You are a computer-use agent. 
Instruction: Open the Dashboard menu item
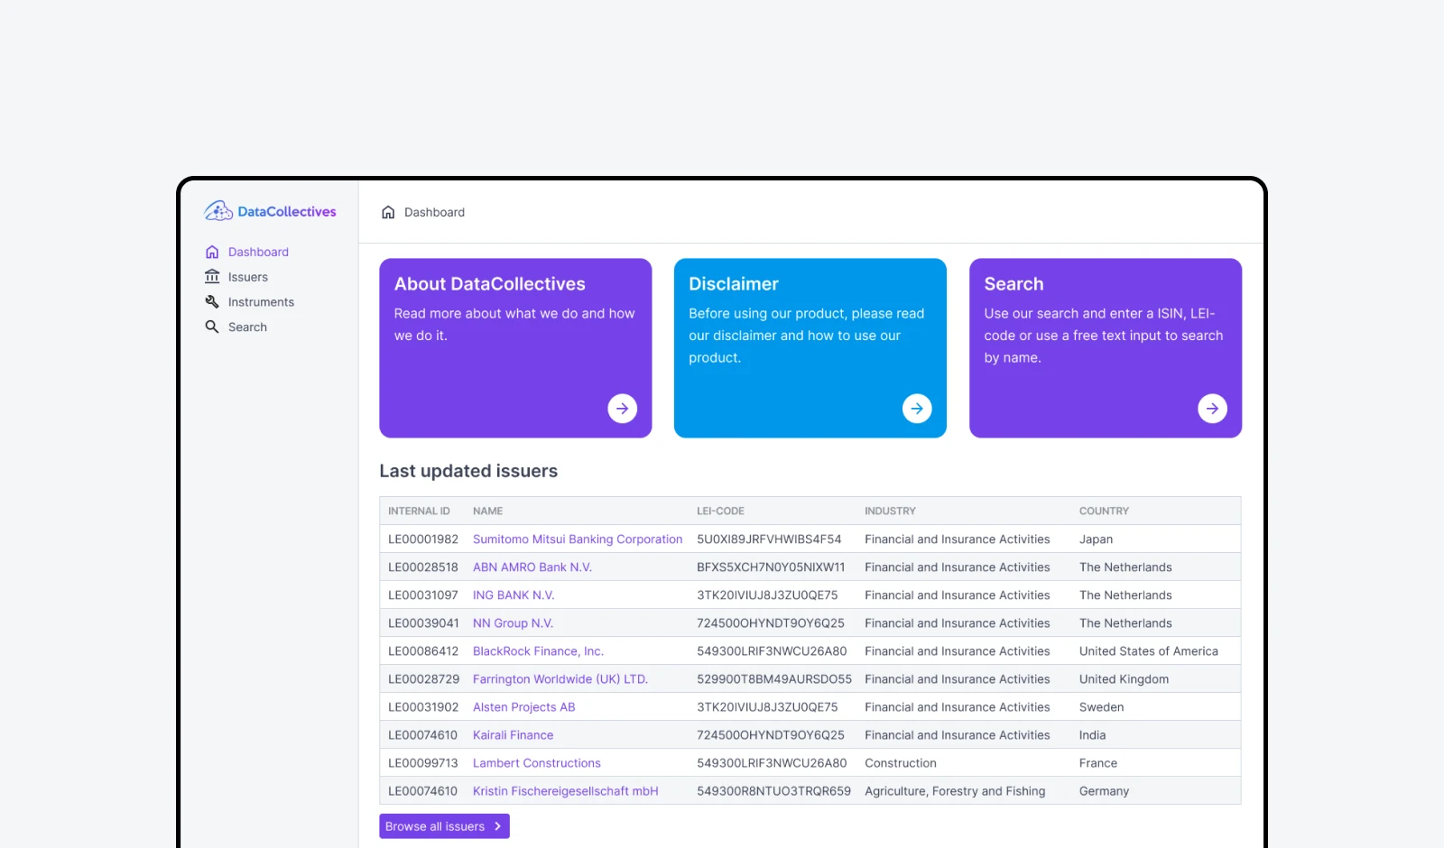click(258, 252)
